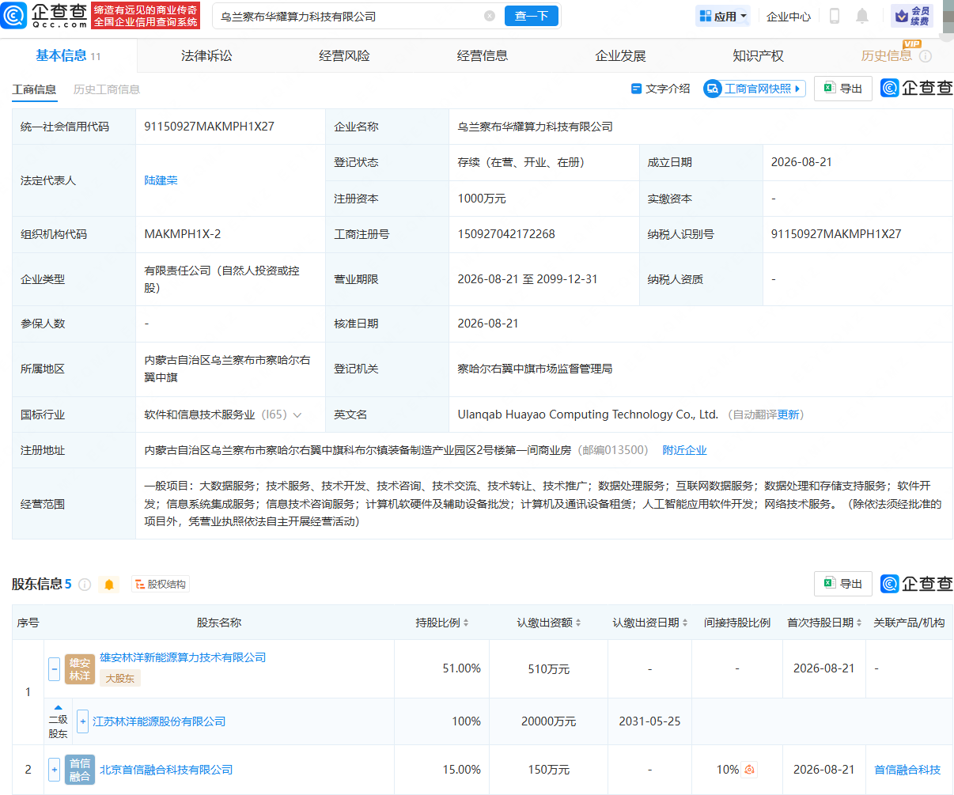Click 2031-05-25 contribution date cell
Screen dimensions: 954x795
[x=649, y=721]
